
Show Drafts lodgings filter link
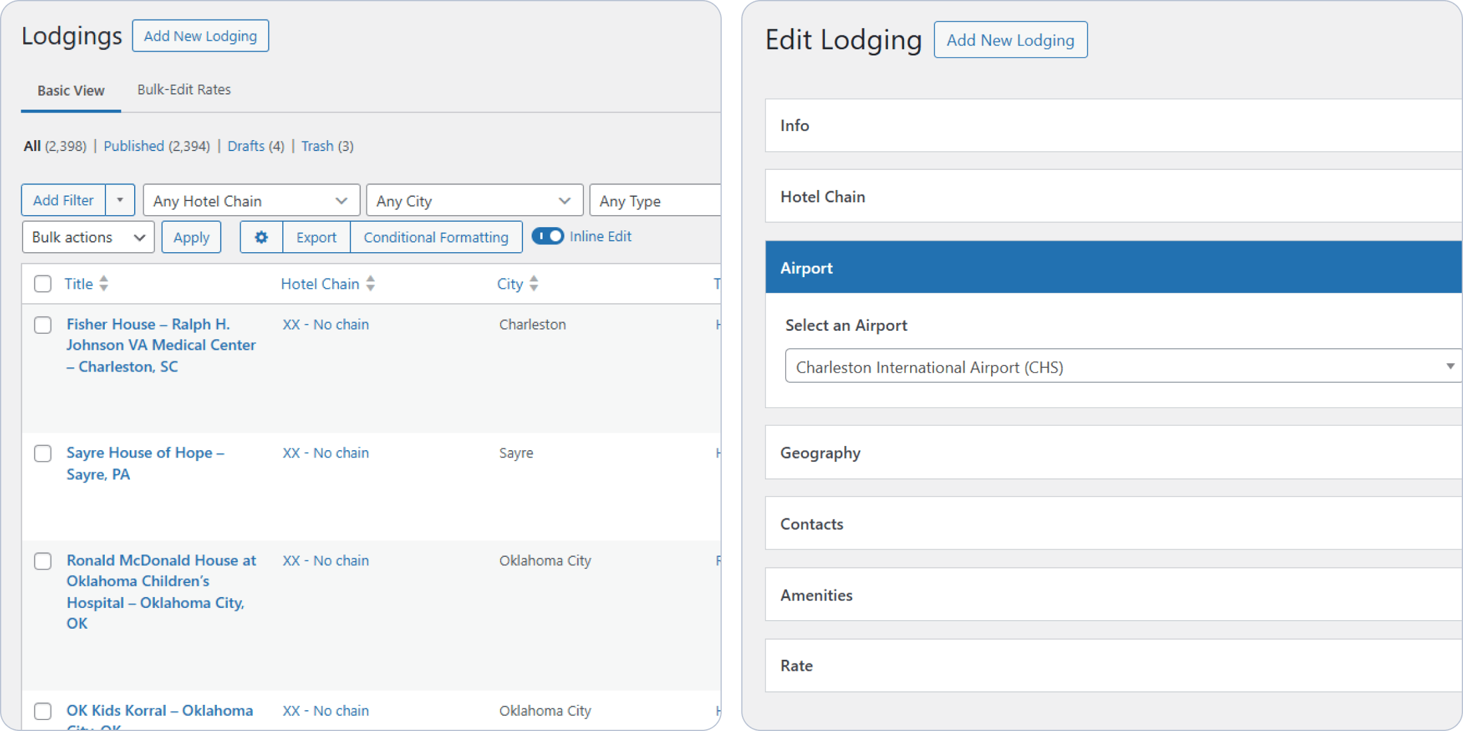pos(246,146)
